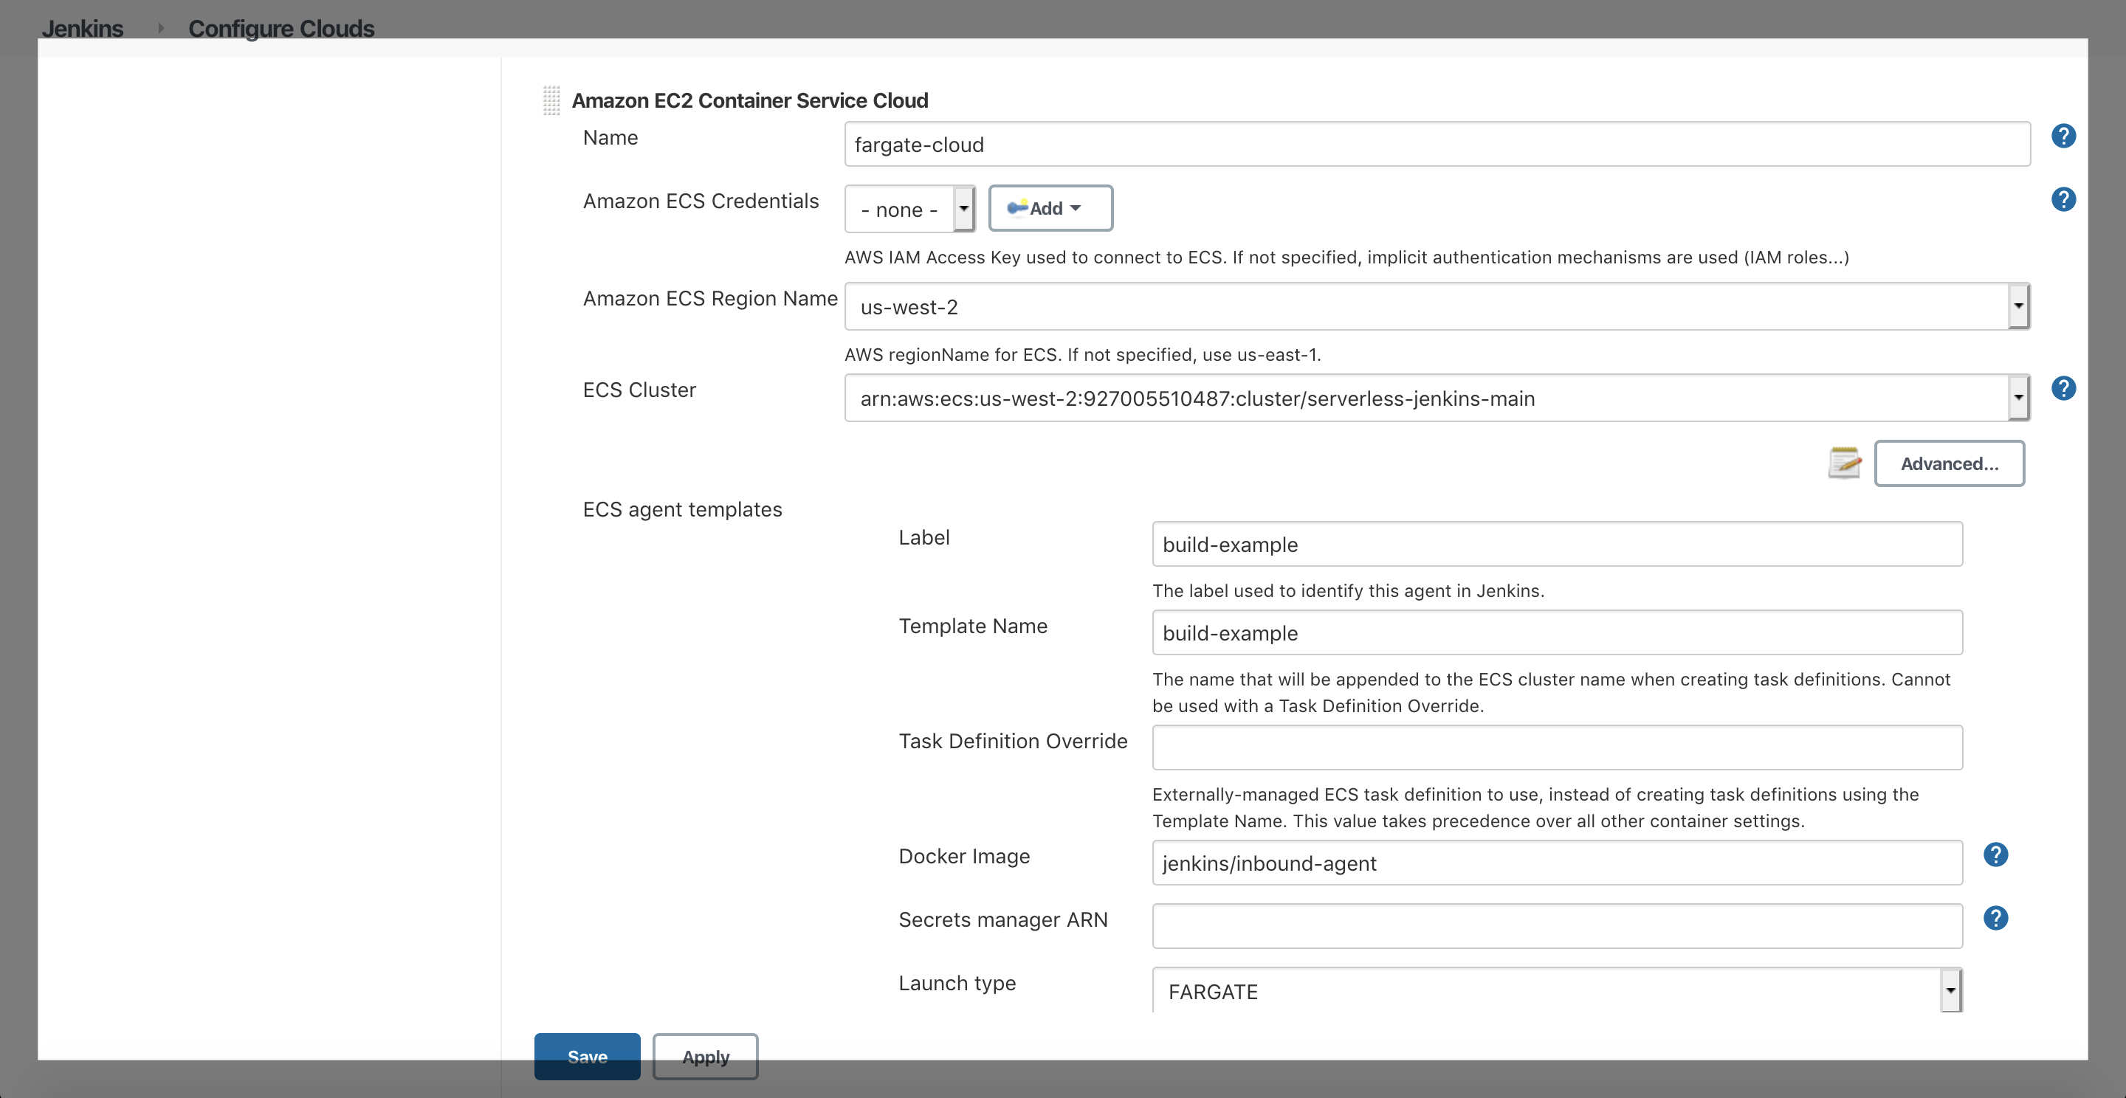Select Configure Clouds in the breadcrumb

coord(281,27)
